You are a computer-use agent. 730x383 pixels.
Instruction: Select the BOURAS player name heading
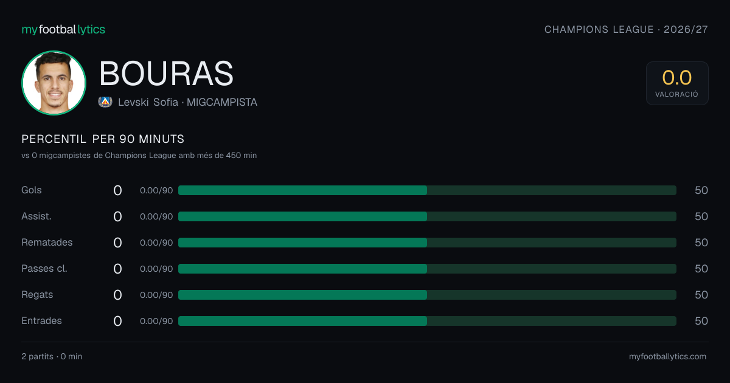click(x=166, y=74)
